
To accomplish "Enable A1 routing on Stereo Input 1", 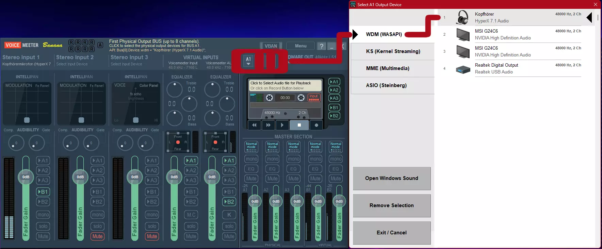I will (43, 161).
